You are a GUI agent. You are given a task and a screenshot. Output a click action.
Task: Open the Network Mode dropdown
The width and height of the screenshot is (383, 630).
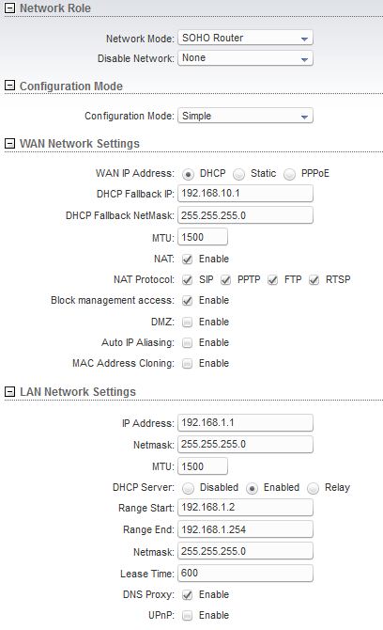pyautogui.click(x=245, y=39)
